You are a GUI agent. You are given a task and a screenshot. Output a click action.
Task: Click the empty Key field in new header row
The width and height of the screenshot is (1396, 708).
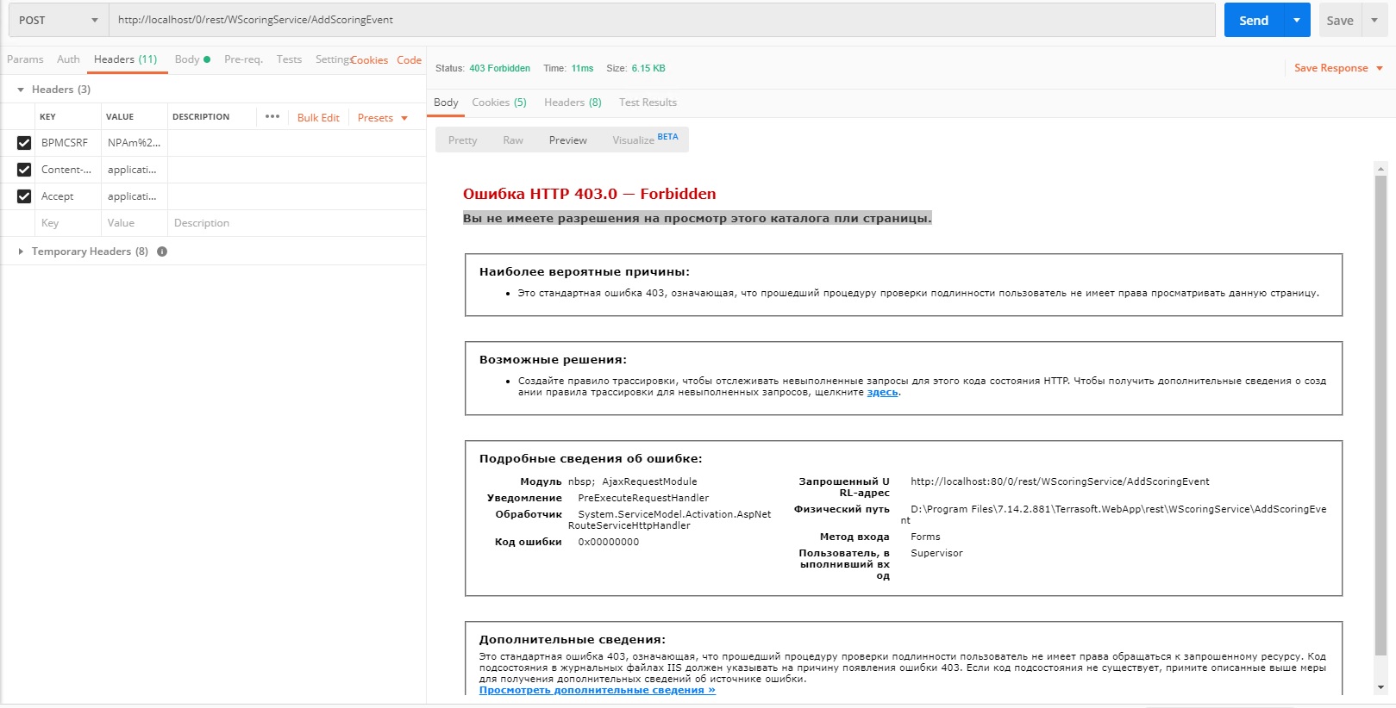(68, 223)
